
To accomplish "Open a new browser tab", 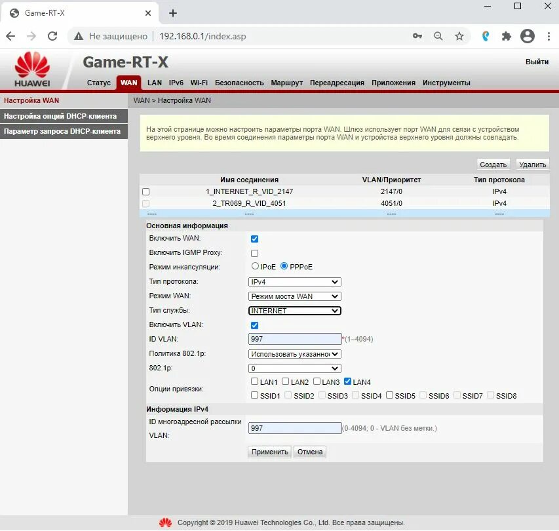I will click(x=173, y=13).
